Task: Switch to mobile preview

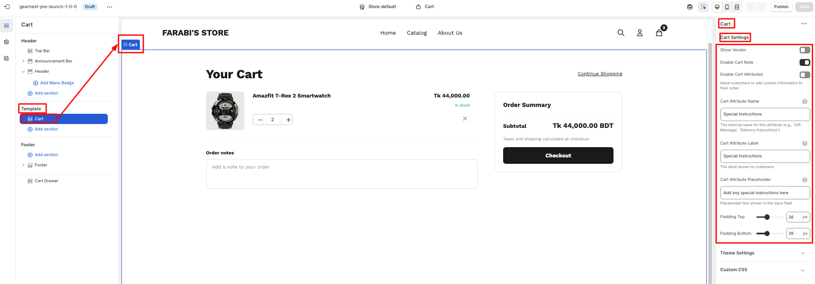Action: click(x=727, y=7)
